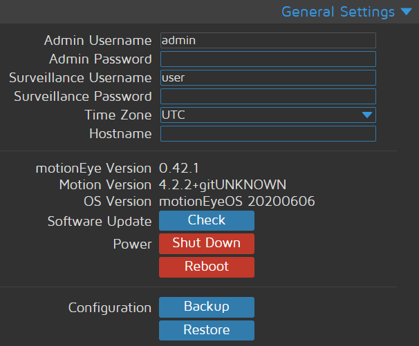Click the Surveillance Password label
This screenshot has height=346, width=419.
coord(83,97)
